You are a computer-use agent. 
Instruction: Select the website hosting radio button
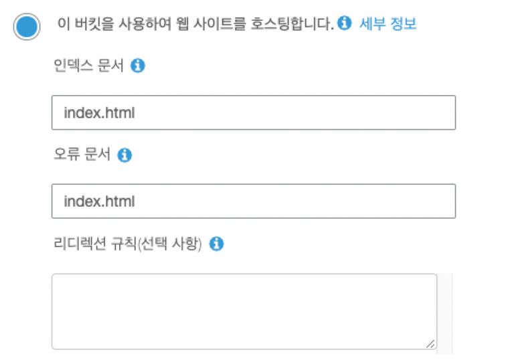[27, 27]
